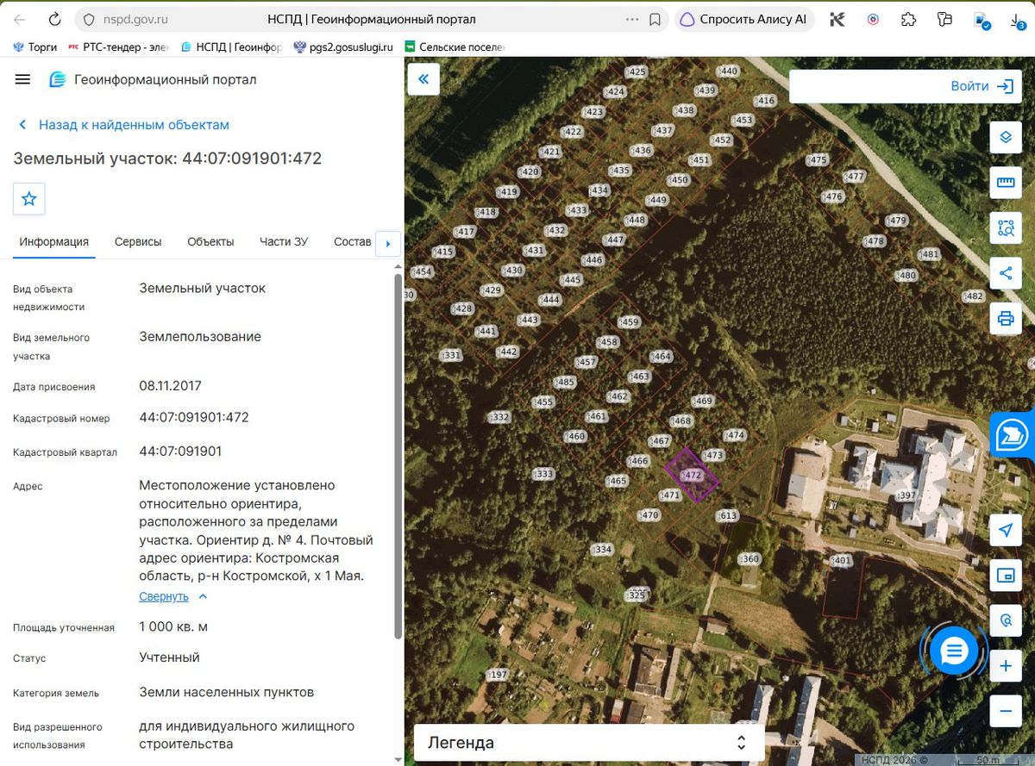Click the status value Учтенный
Screen dimensions: 1035x766
tap(169, 657)
